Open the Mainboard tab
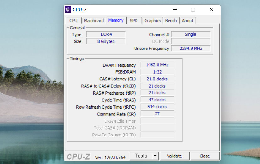260x164 pixels. point(94,21)
